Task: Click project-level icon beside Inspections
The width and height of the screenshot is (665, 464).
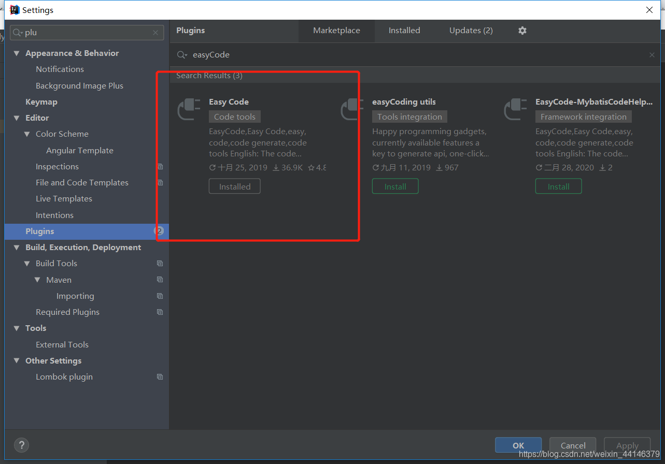Action: pos(160,167)
